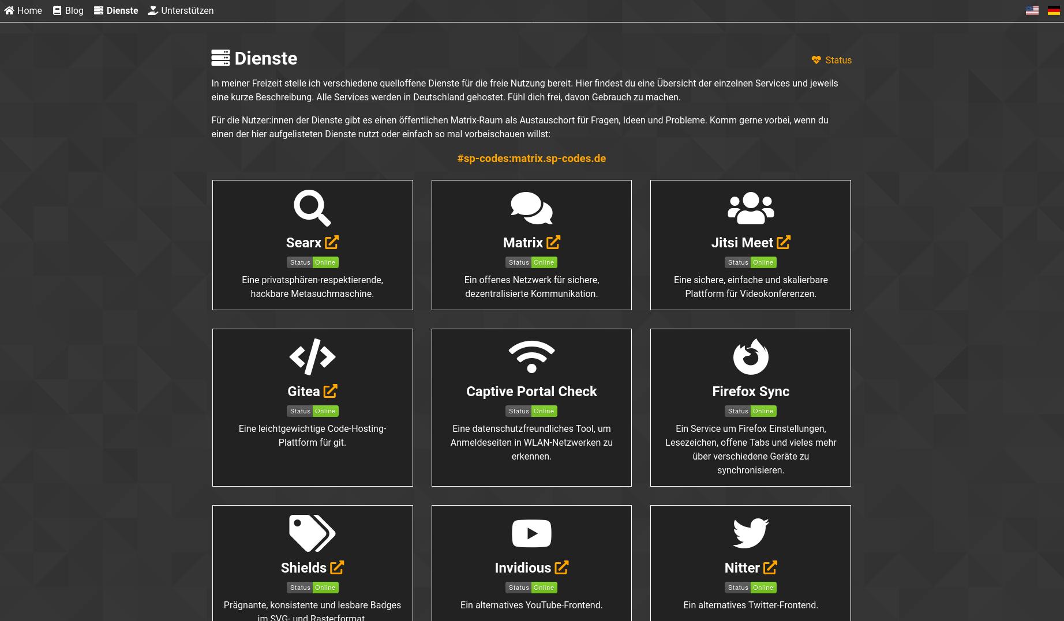
Task: Click the Gitea code brackets icon
Action: pyautogui.click(x=312, y=356)
